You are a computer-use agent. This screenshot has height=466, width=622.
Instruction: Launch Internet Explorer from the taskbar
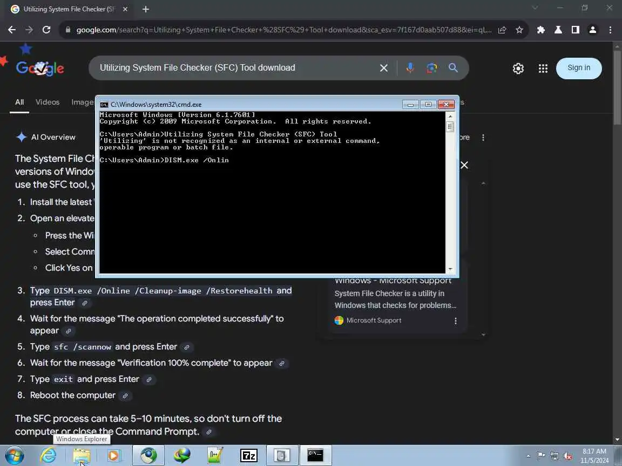[48, 455]
